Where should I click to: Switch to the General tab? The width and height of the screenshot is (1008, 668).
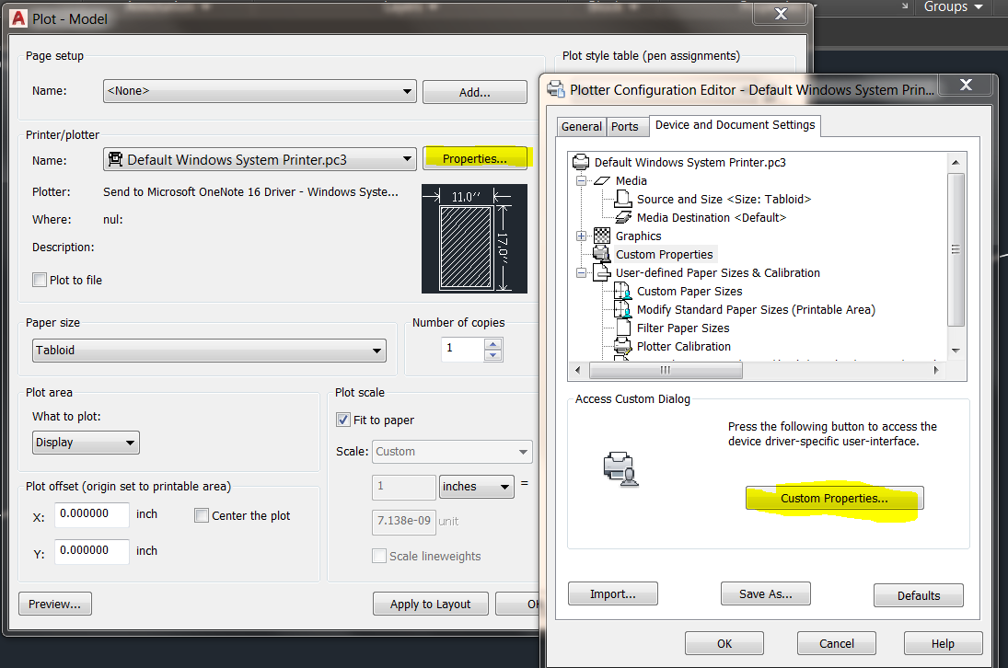pos(581,127)
